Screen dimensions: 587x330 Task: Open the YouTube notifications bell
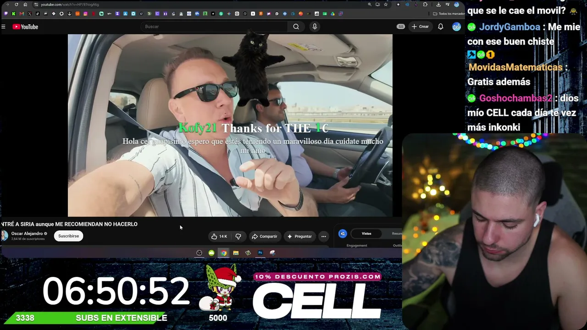coord(440,27)
